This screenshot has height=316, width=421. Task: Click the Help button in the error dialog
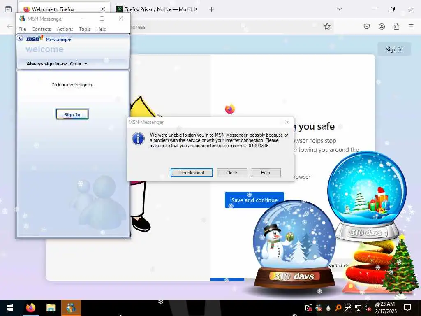(x=265, y=172)
